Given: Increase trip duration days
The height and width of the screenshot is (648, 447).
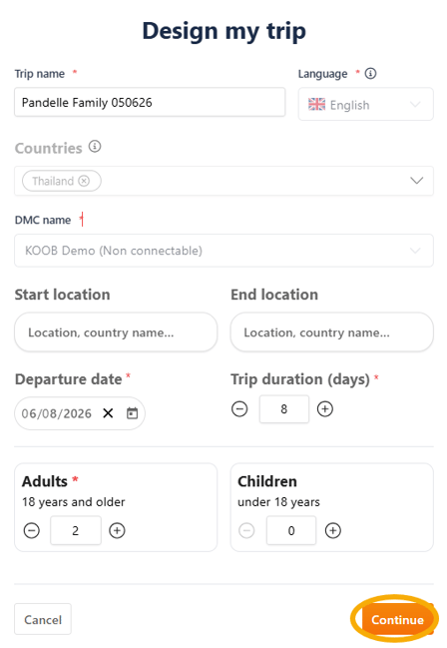Looking at the screenshot, I should pyautogui.click(x=325, y=409).
